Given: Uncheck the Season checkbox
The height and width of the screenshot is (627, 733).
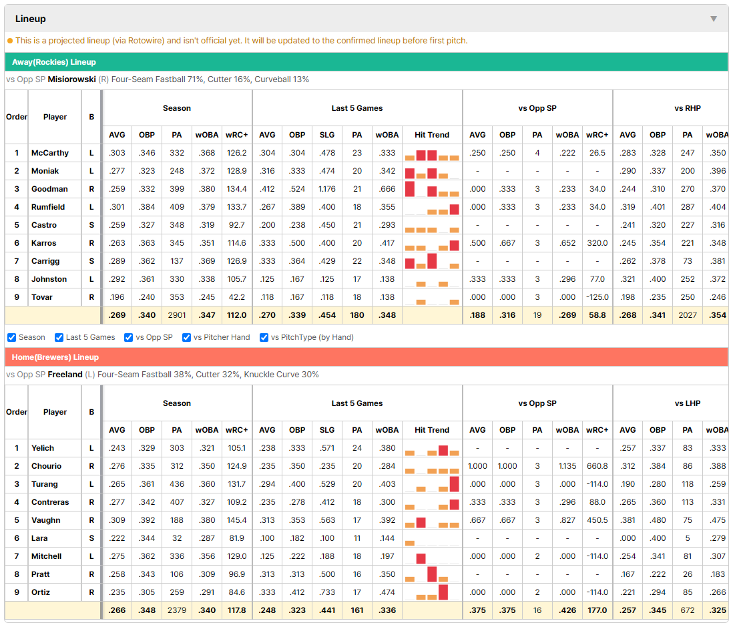Looking at the screenshot, I should point(12,337).
